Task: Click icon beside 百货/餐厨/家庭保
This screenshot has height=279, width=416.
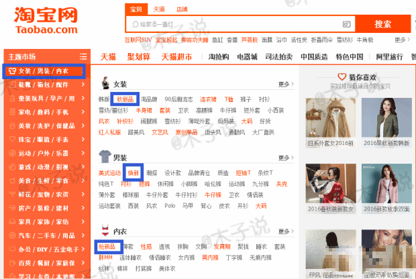Action: pos(12,263)
